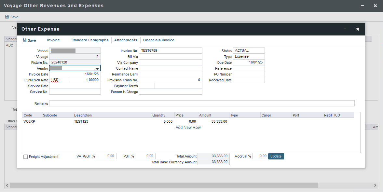Click the Save icon in Other Expense dialog
Viewport: 383px width, 192px height.
coord(24,40)
